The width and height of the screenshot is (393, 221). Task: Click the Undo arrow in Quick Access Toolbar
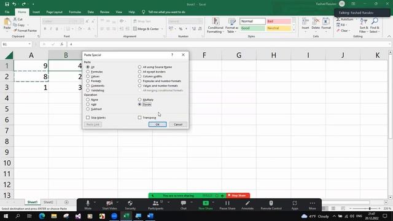point(14,4)
